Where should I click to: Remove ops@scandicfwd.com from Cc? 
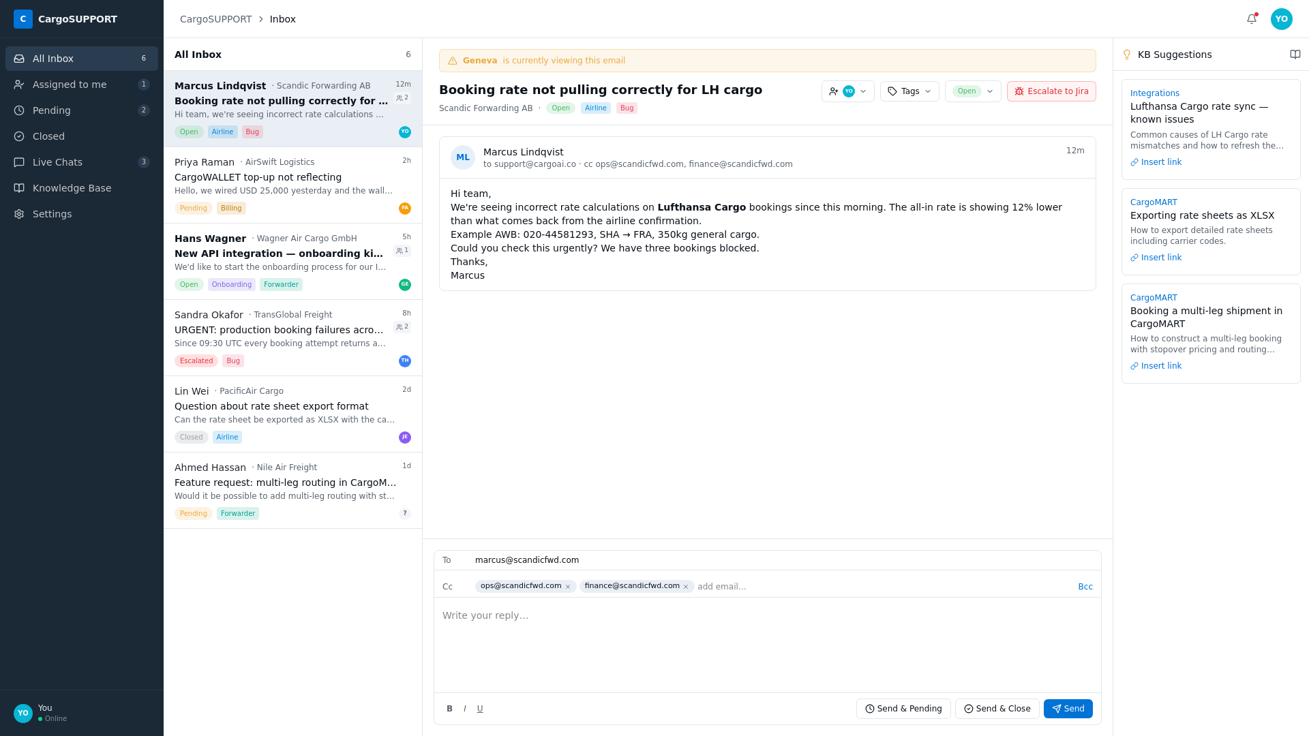568,587
